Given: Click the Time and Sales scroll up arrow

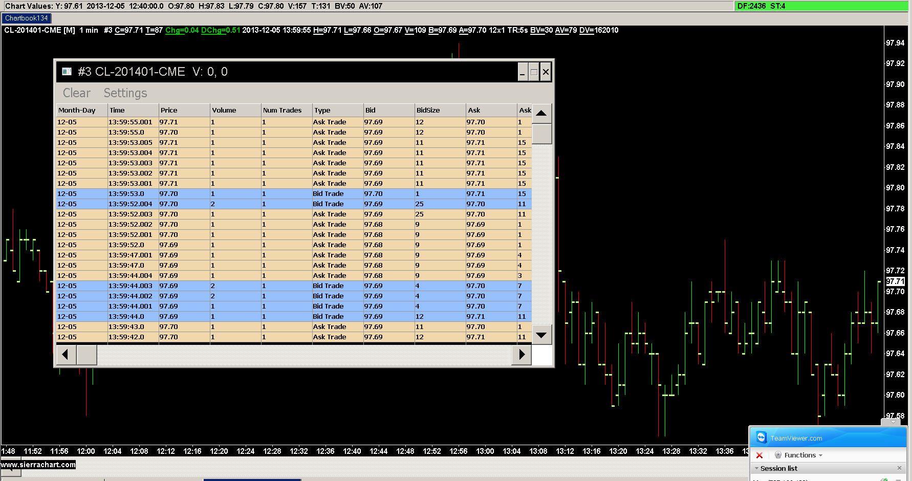Looking at the screenshot, I should [x=541, y=113].
